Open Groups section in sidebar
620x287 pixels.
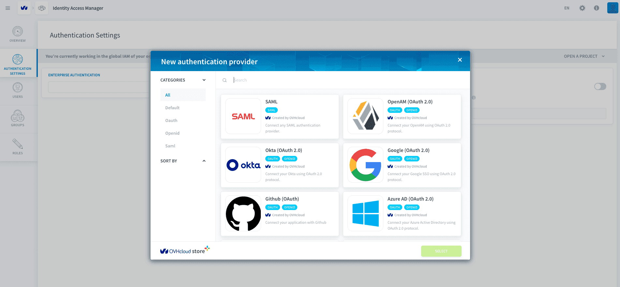(x=18, y=119)
